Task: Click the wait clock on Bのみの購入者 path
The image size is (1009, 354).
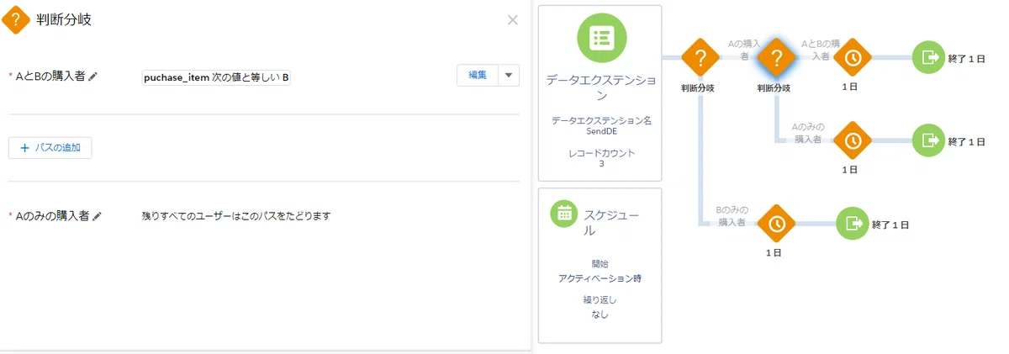Action: tap(777, 224)
